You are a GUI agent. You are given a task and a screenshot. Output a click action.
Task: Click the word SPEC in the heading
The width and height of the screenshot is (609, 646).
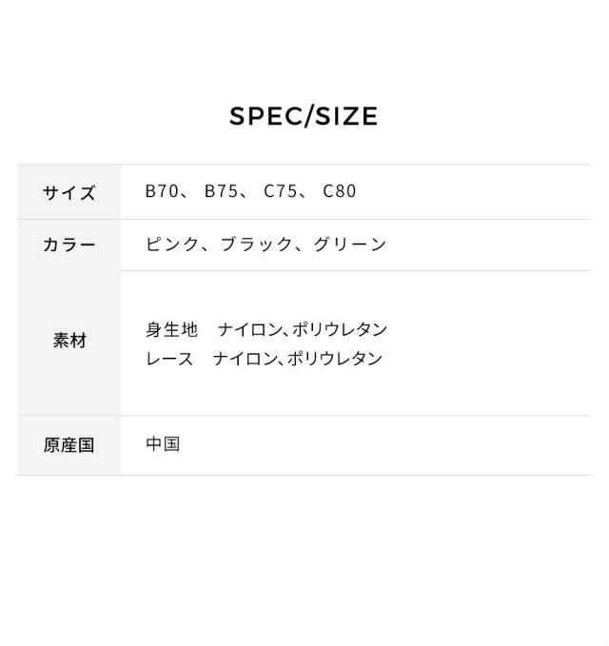point(264,116)
